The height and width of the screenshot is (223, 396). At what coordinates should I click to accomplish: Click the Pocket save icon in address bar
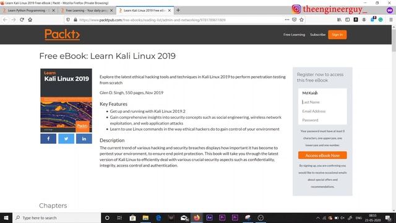pyautogui.click(x=295, y=20)
